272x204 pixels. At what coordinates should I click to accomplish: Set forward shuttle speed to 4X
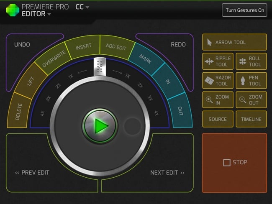tap(157, 113)
